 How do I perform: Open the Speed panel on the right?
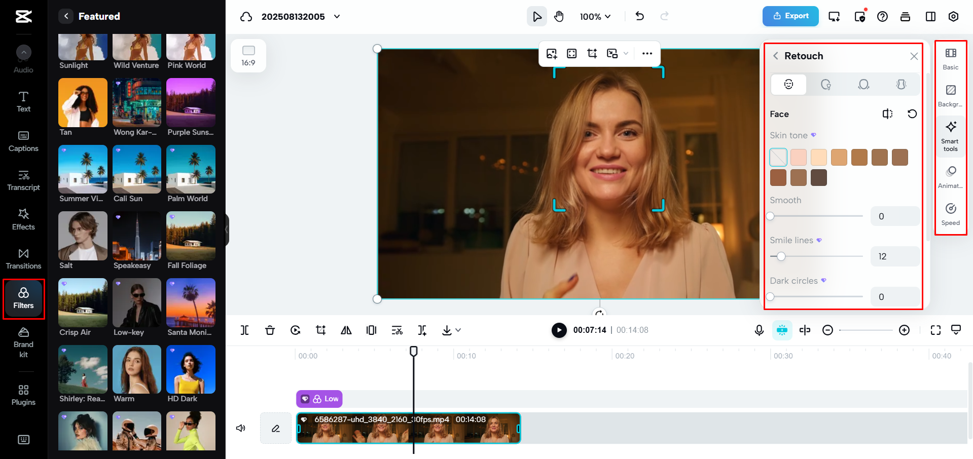[950, 214]
